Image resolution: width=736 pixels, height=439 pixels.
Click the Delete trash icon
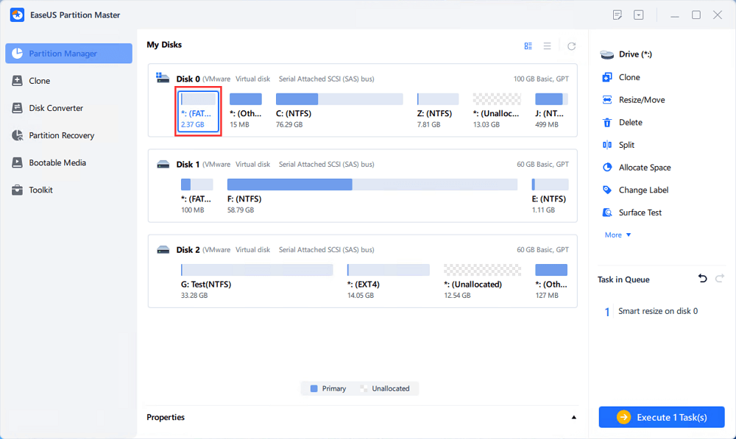pyautogui.click(x=607, y=122)
